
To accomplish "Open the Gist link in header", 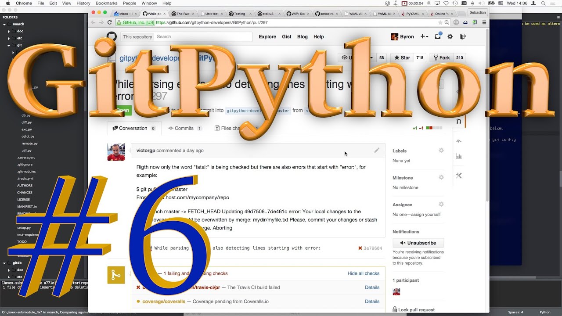I will click(x=287, y=36).
